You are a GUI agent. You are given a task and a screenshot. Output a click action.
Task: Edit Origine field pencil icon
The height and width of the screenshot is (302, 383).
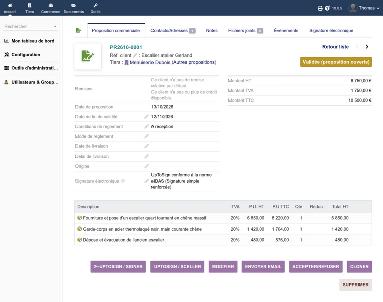coord(146,166)
